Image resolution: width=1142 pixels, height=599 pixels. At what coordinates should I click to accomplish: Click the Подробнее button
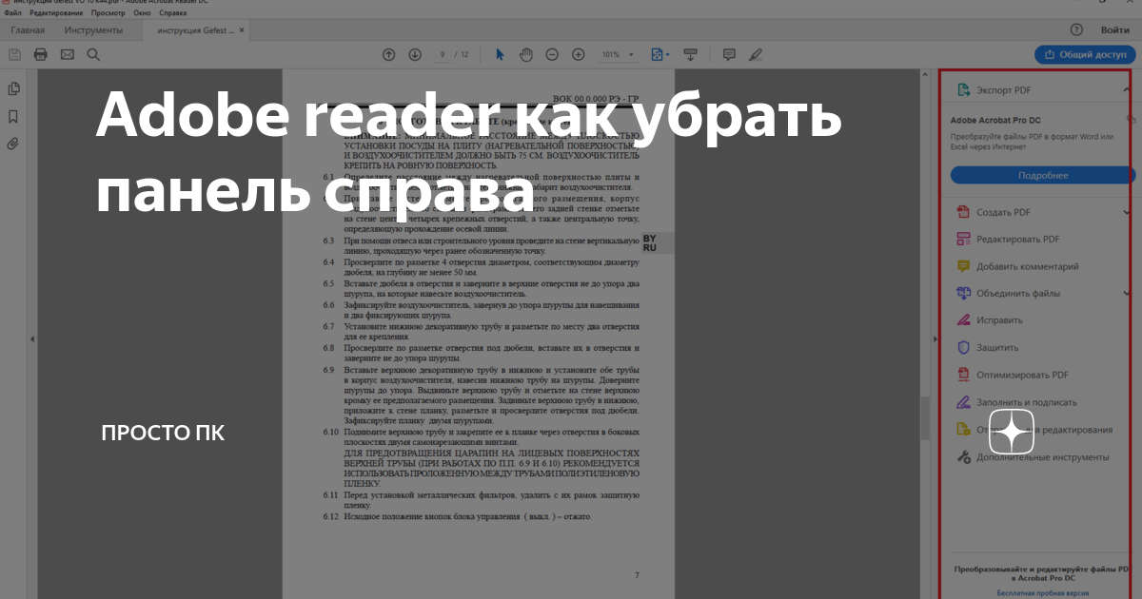tap(1043, 176)
